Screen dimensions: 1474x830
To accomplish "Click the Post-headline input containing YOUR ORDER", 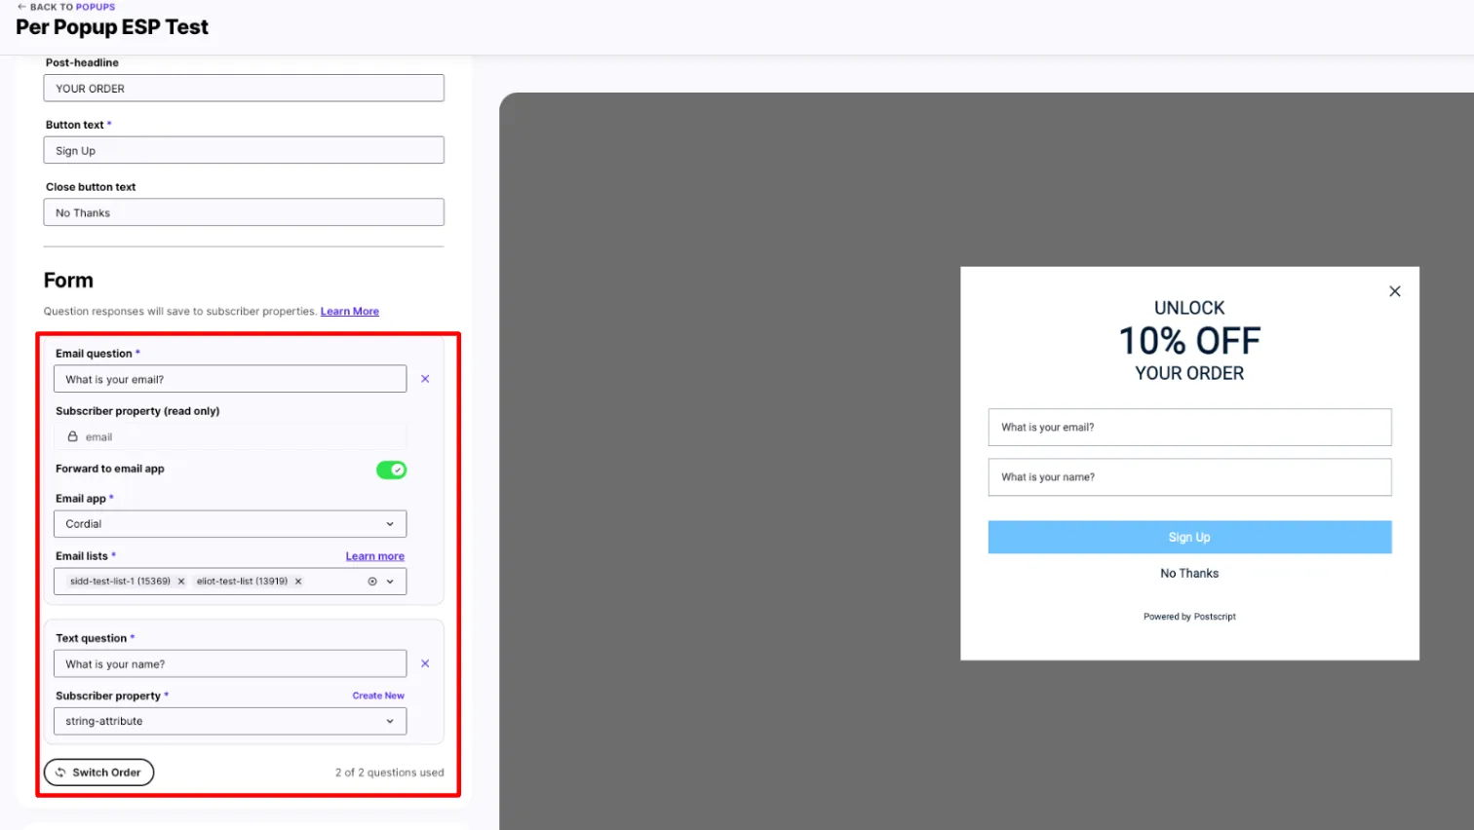I will tap(244, 88).
